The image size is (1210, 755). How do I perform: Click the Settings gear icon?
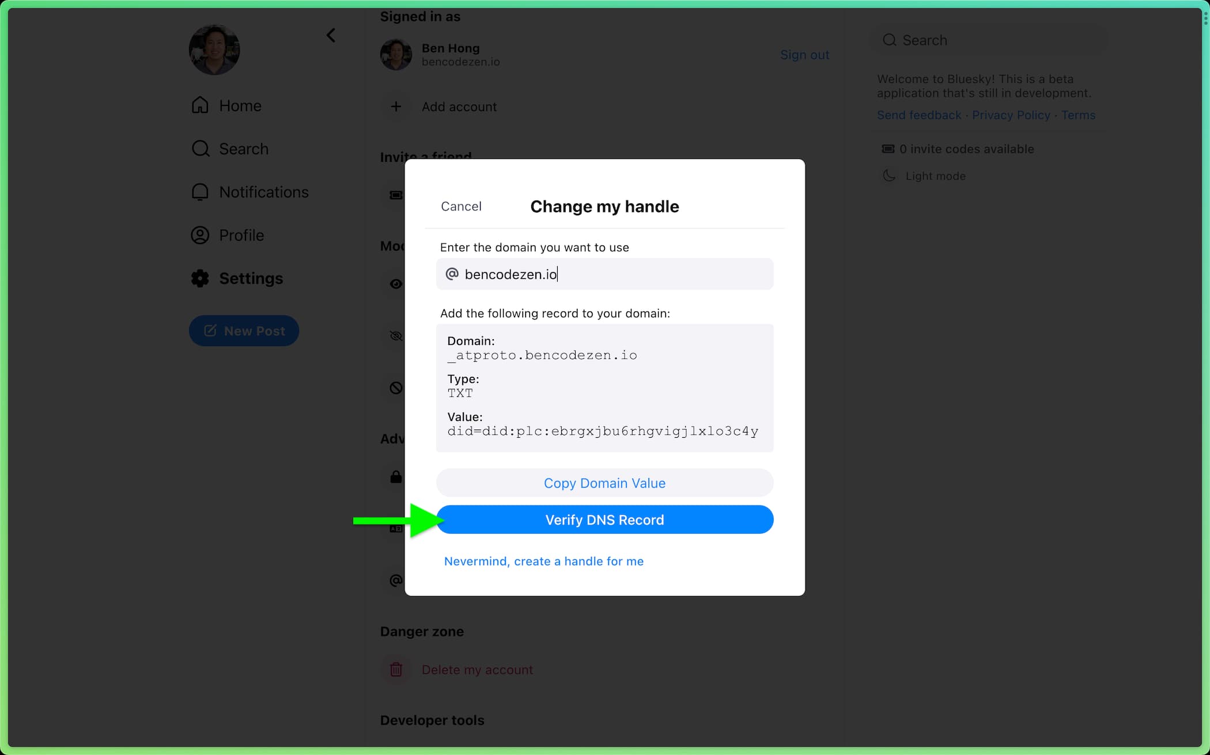(201, 278)
